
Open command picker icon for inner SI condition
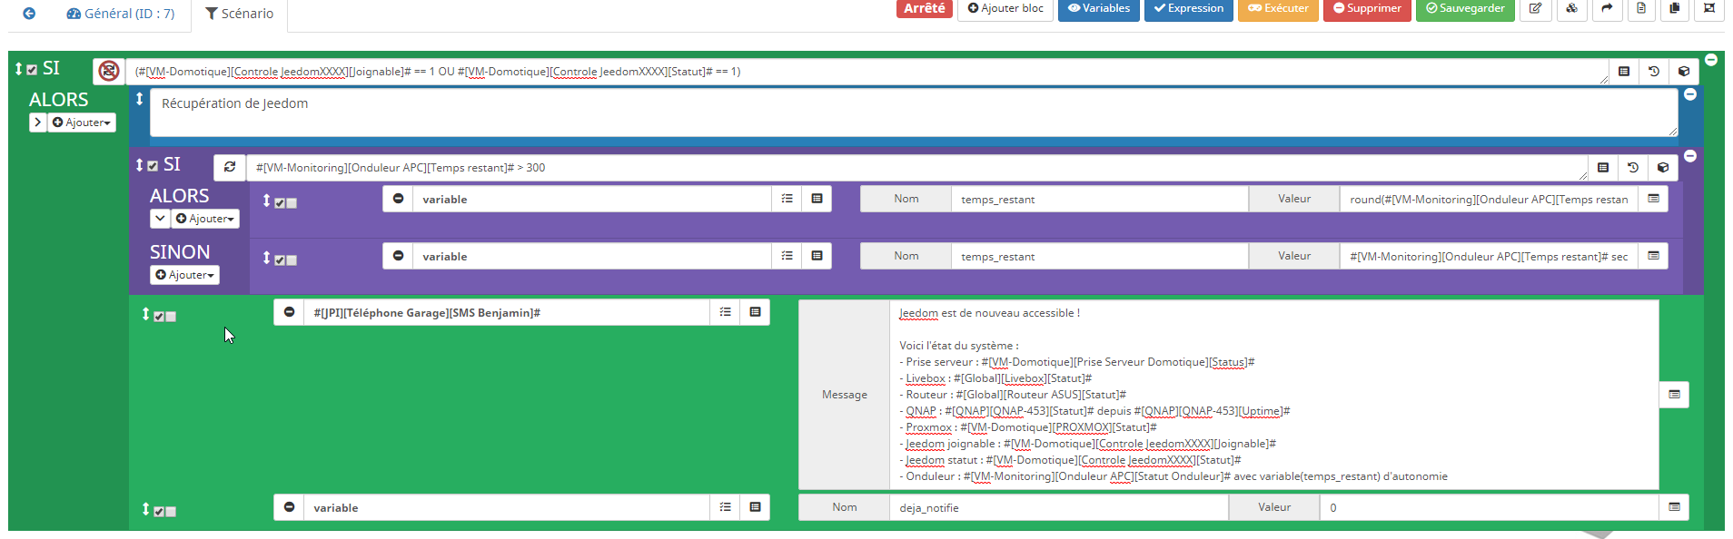coord(1603,167)
